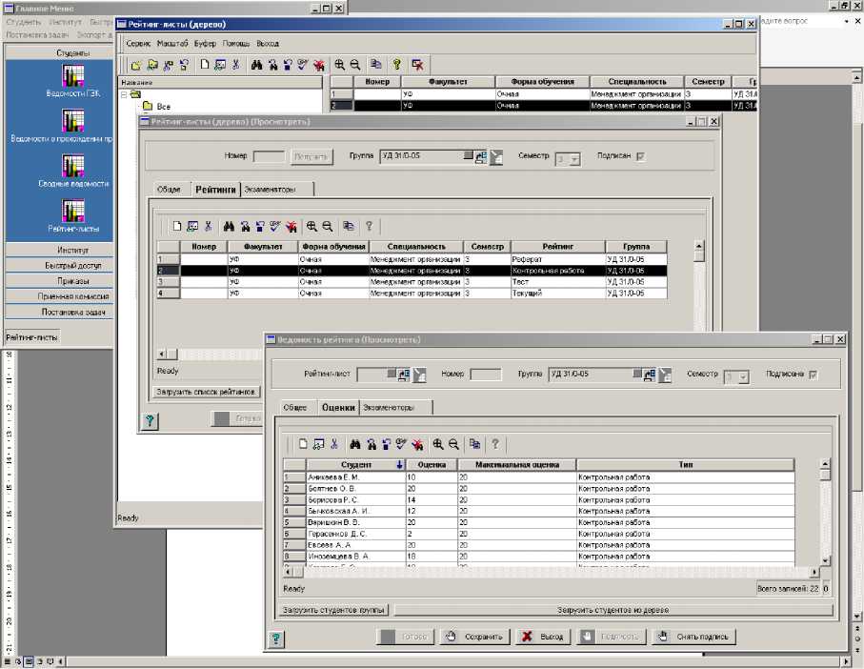Click binoculars search icon in Ведомость рейтинга toolbar
864x669 pixels.
(355, 444)
